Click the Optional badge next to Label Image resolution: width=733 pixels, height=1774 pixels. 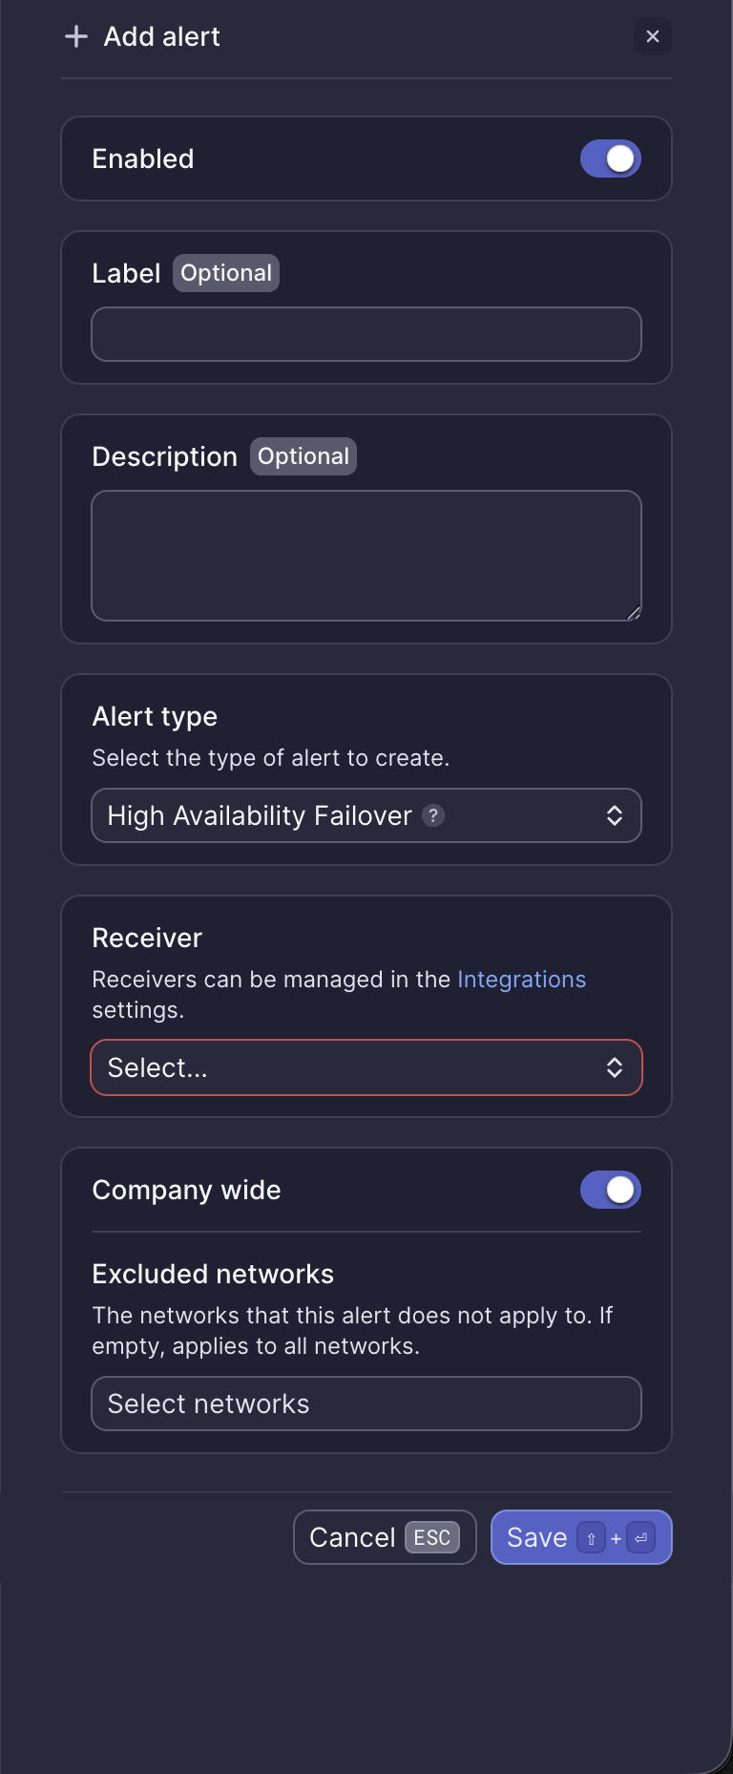point(226,273)
